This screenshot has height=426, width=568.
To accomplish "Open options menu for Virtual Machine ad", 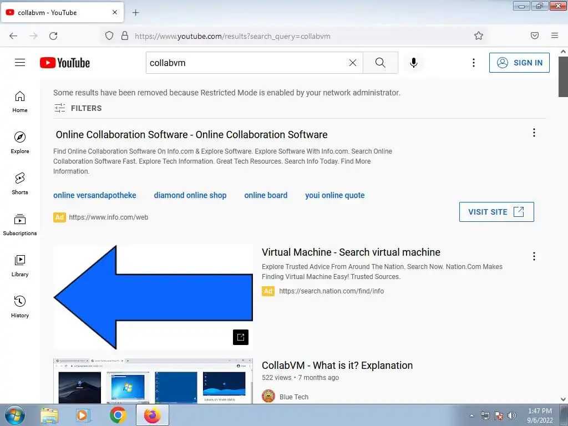I will click(x=534, y=256).
